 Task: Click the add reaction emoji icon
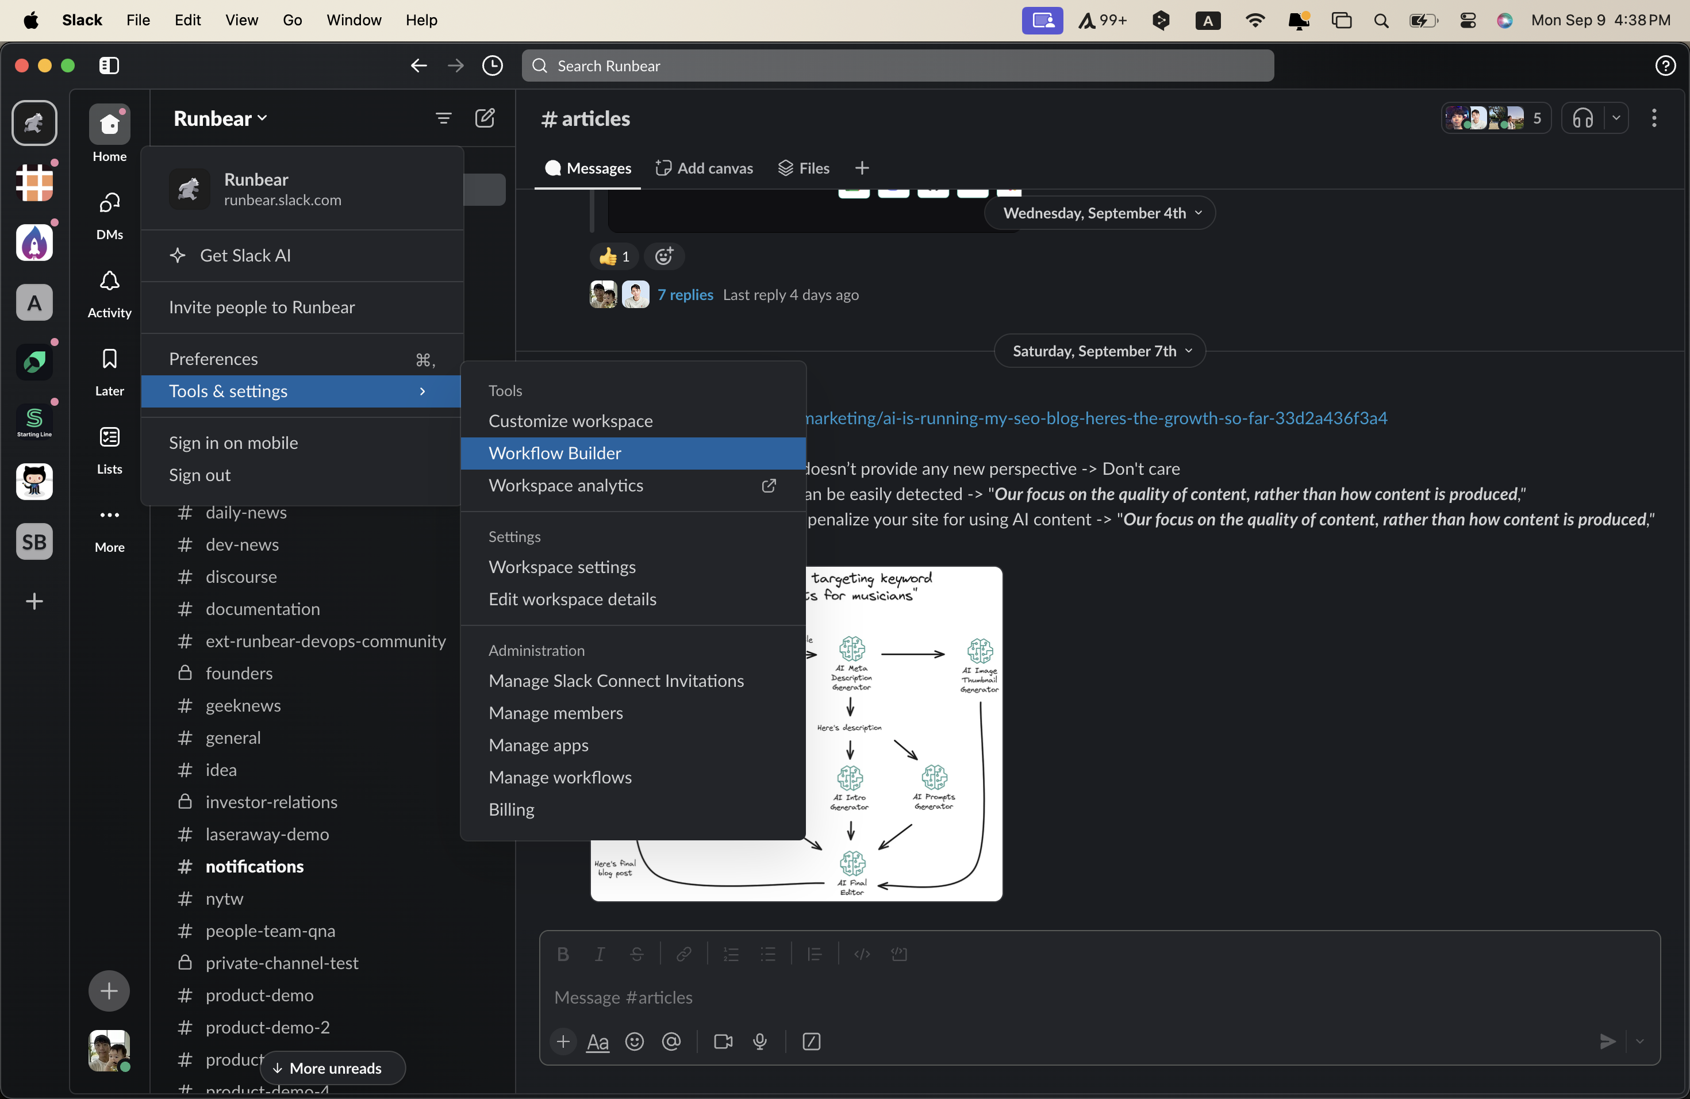click(x=664, y=256)
